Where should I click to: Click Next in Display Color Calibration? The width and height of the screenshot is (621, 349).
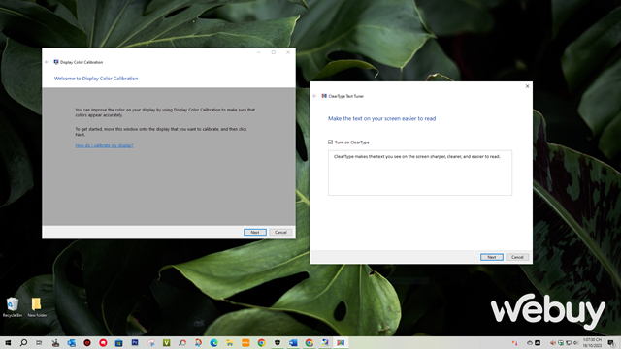click(x=254, y=233)
